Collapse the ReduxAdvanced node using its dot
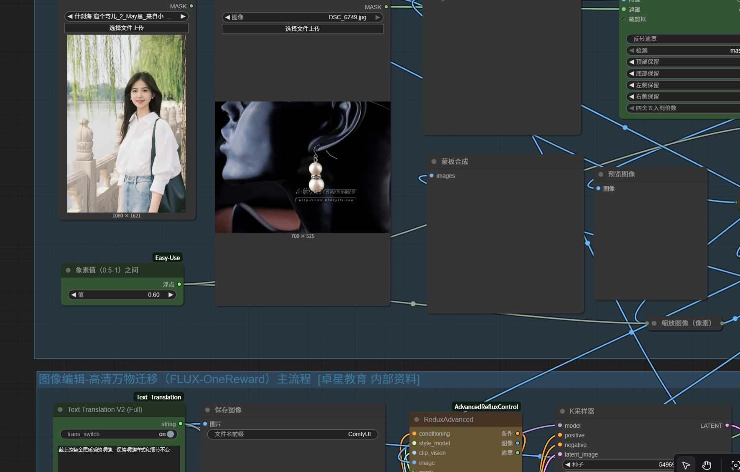The width and height of the screenshot is (740, 472). click(x=416, y=419)
